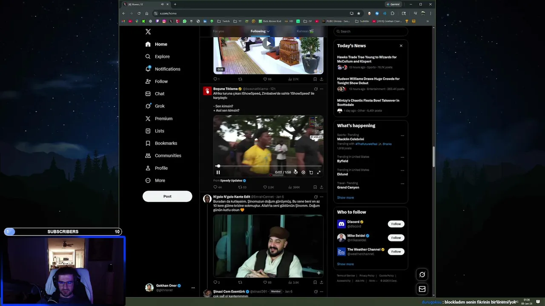Image resolution: width=545 pixels, height=306 pixels.
Task: Bookmark the Boşuna Tıklama post
Action: [315, 187]
